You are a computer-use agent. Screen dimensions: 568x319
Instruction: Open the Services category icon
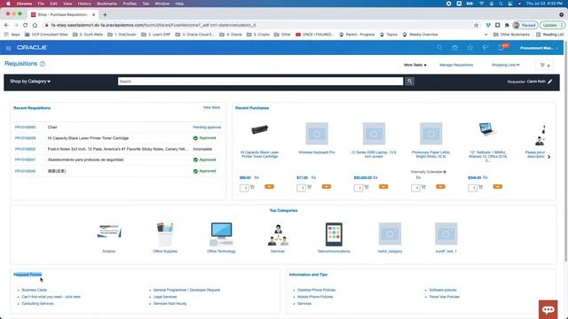pyautogui.click(x=278, y=235)
